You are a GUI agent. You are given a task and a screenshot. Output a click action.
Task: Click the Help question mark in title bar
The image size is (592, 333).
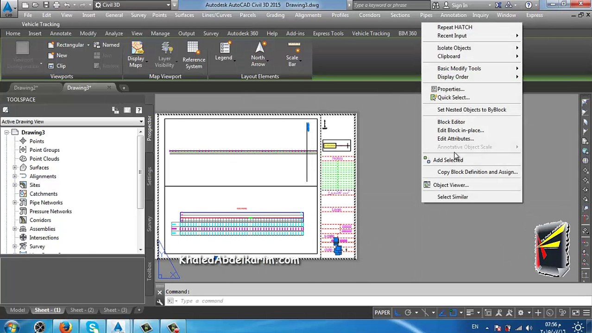tap(529, 5)
